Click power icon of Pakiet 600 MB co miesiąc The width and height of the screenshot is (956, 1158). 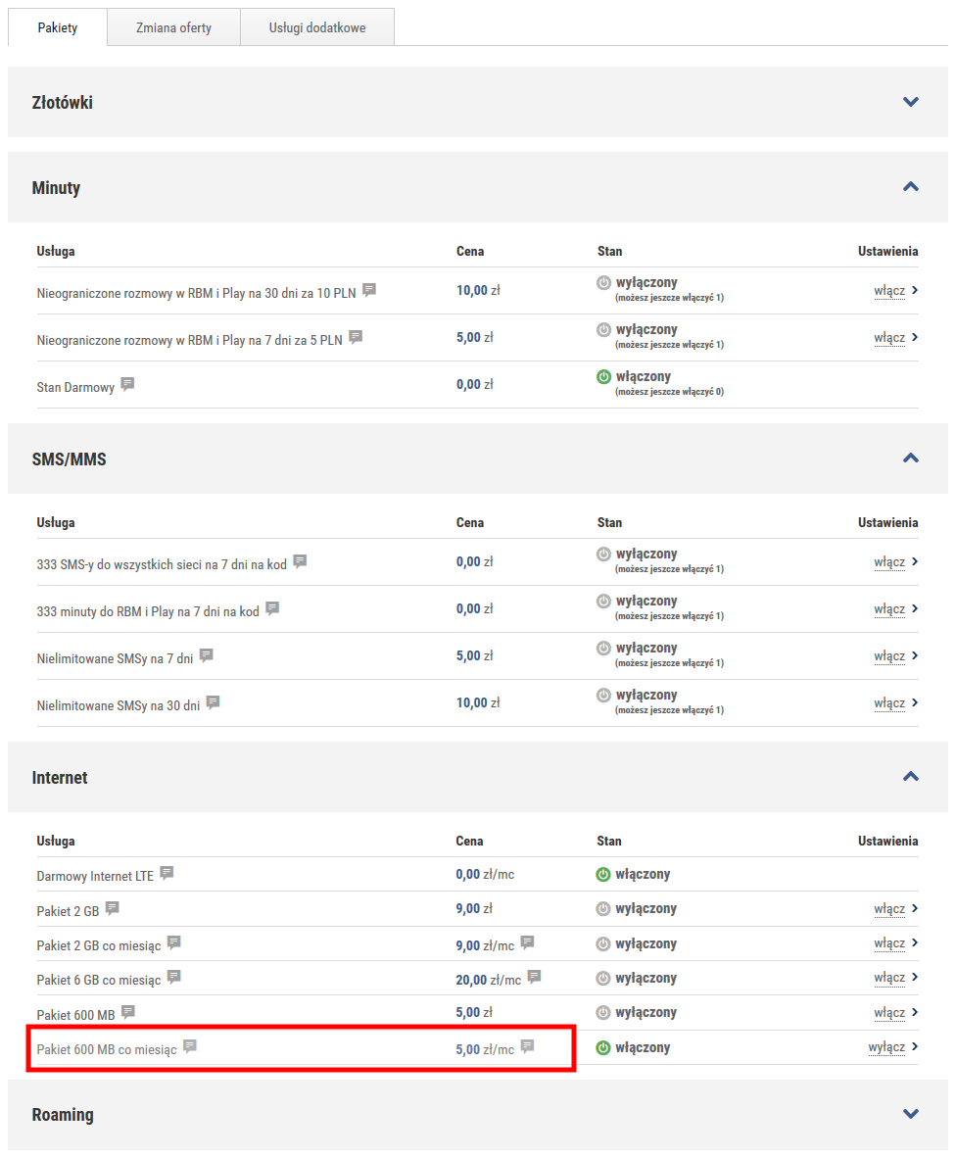[x=603, y=1047]
